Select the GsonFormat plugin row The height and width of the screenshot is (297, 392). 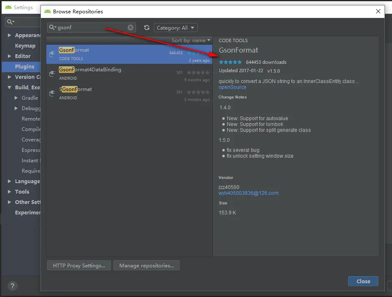tap(129, 54)
